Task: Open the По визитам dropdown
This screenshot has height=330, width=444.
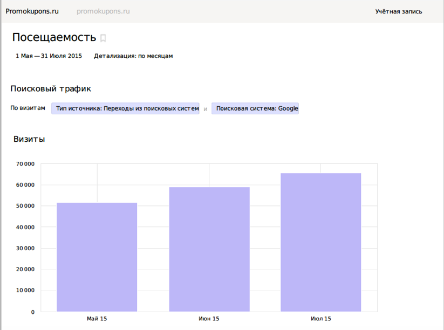Action: (x=28, y=108)
